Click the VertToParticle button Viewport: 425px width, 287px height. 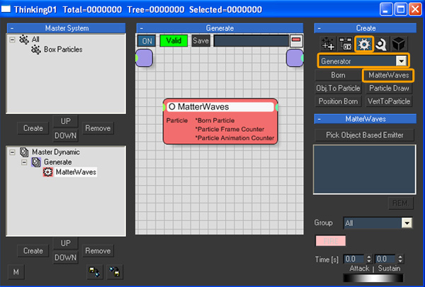389,101
